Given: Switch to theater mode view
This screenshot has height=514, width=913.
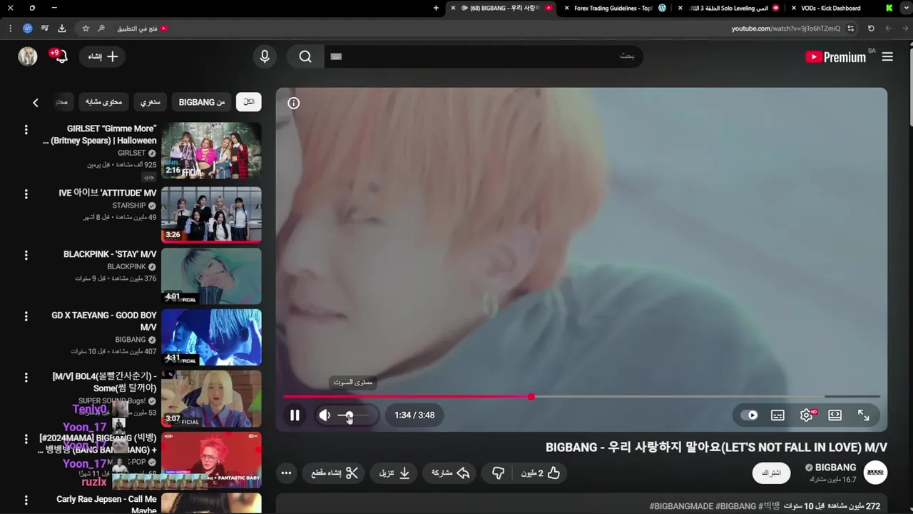Looking at the screenshot, I should (x=835, y=415).
